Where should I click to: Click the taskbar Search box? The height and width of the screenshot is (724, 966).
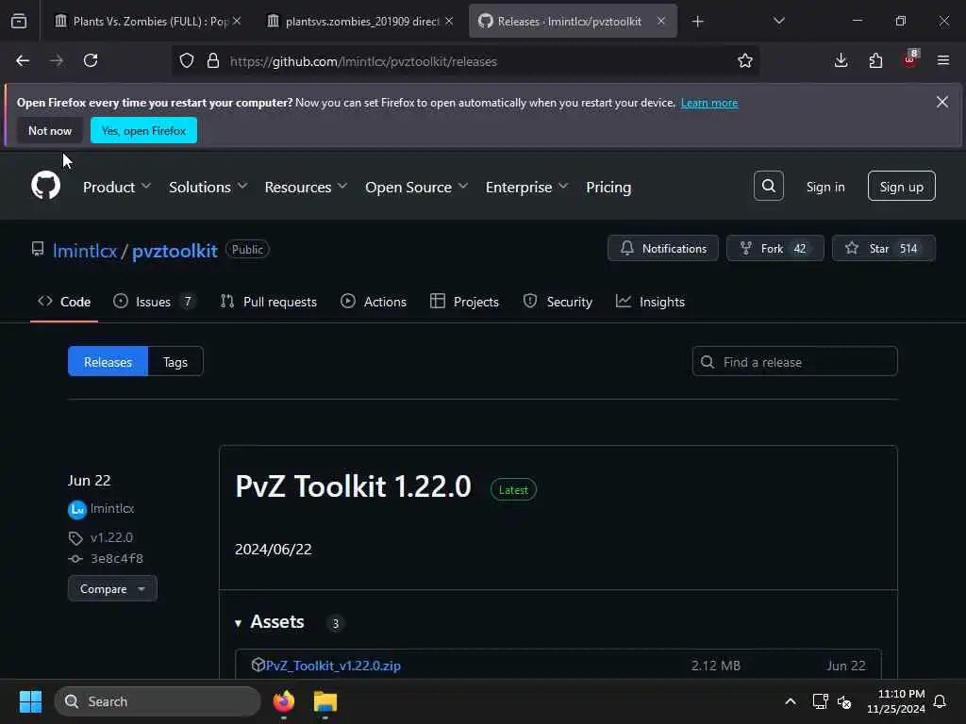point(158,701)
